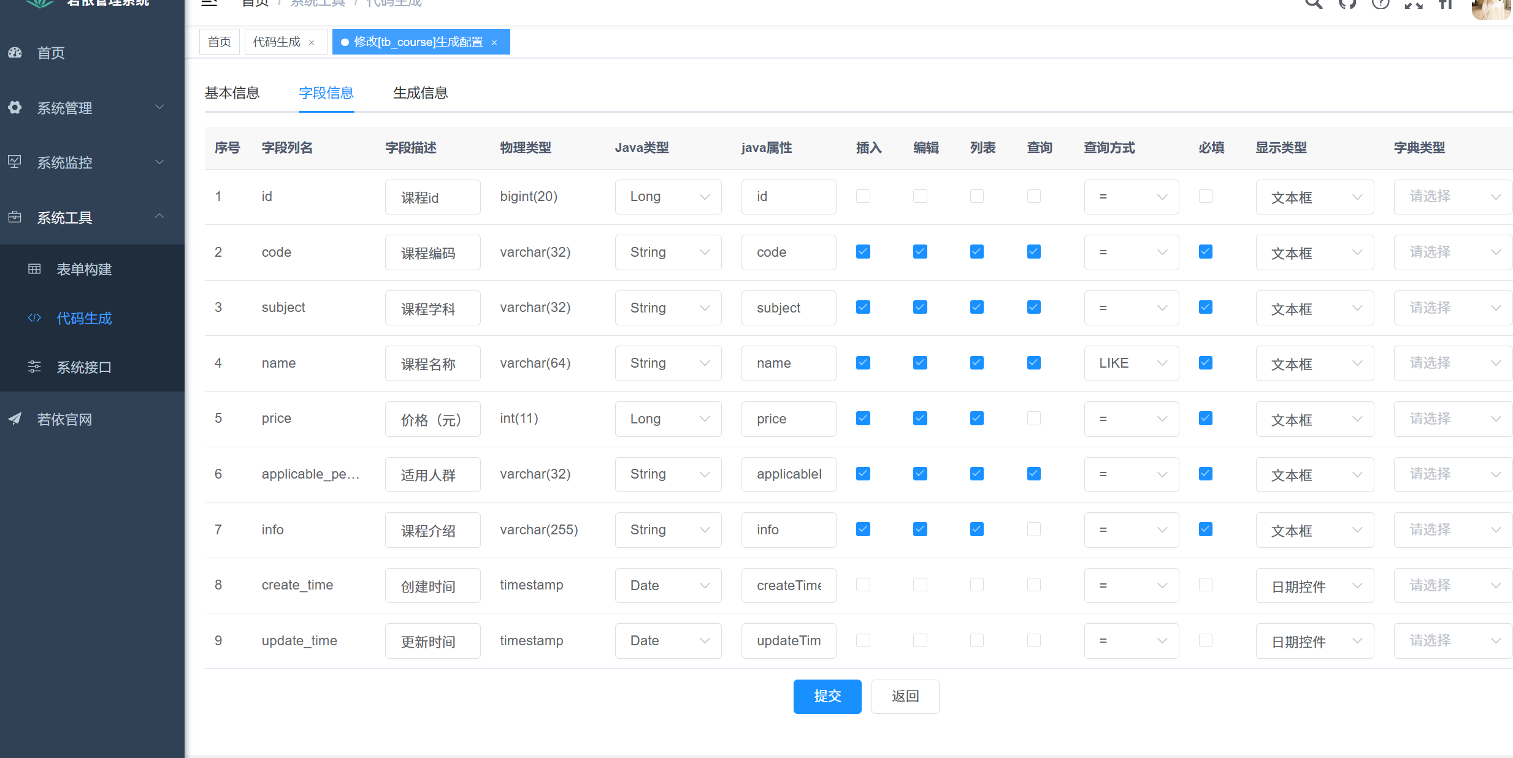Open the LIKE 查询方式 dropdown for name

1131,363
